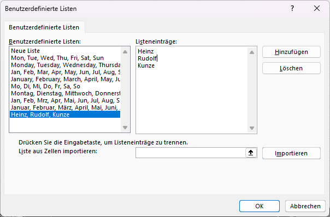
Task: Select the 'Montag, Dienstag, Mittwoch' list
Action: [65, 93]
